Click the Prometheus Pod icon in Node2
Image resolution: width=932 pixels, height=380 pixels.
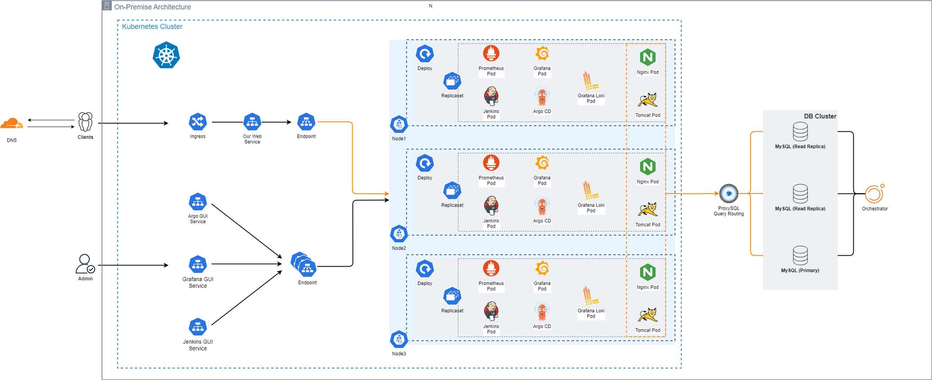pos(491,163)
